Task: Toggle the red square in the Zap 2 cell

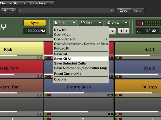Action: (x=120, y=76)
